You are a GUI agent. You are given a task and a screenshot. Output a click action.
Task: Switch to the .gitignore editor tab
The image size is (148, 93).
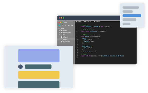[97, 22]
